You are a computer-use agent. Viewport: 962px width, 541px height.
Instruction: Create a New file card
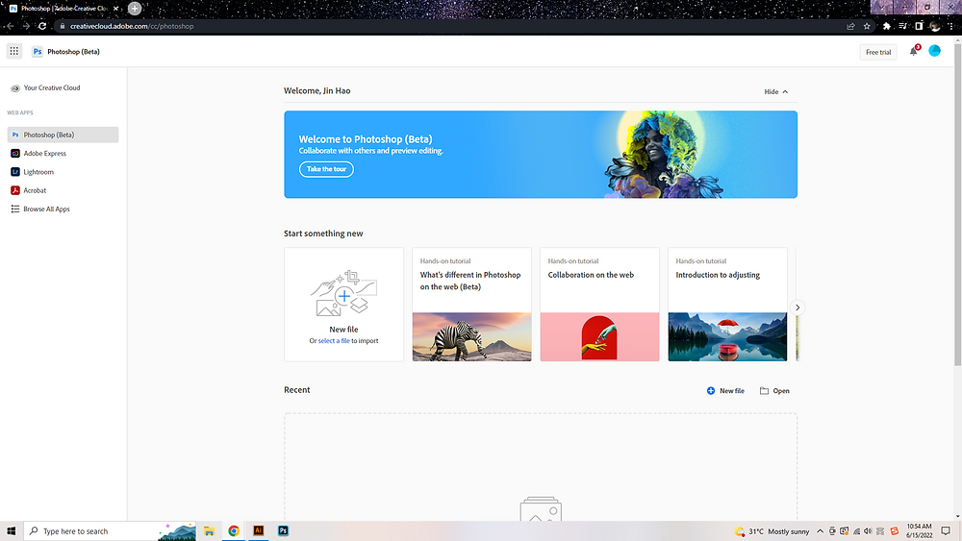point(343,305)
